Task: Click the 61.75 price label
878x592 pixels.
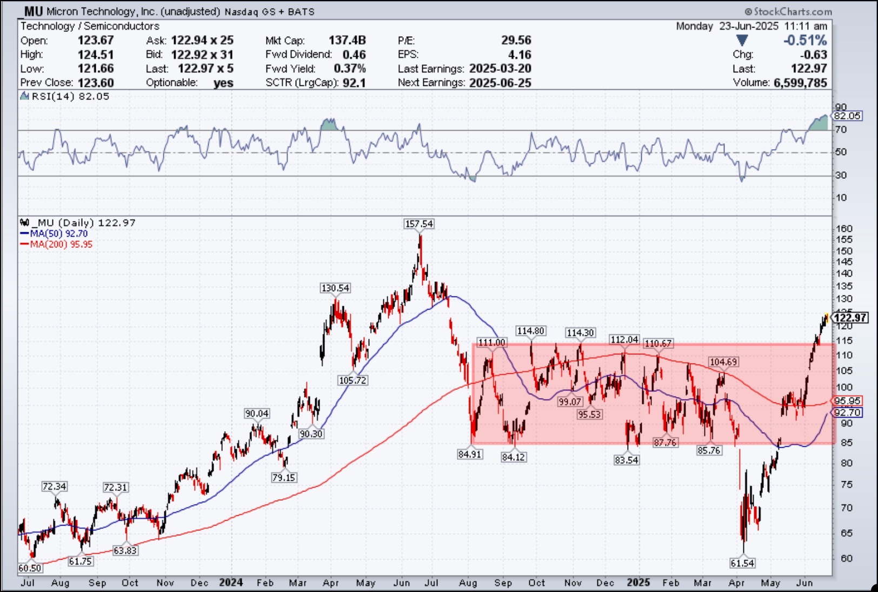Action: (80, 561)
